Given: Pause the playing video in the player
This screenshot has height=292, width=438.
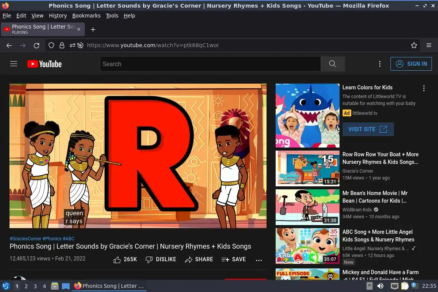Looking at the screenshot, I should [138, 156].
